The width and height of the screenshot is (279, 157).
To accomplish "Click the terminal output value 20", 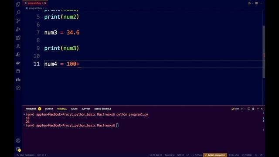I will [27, 122].
